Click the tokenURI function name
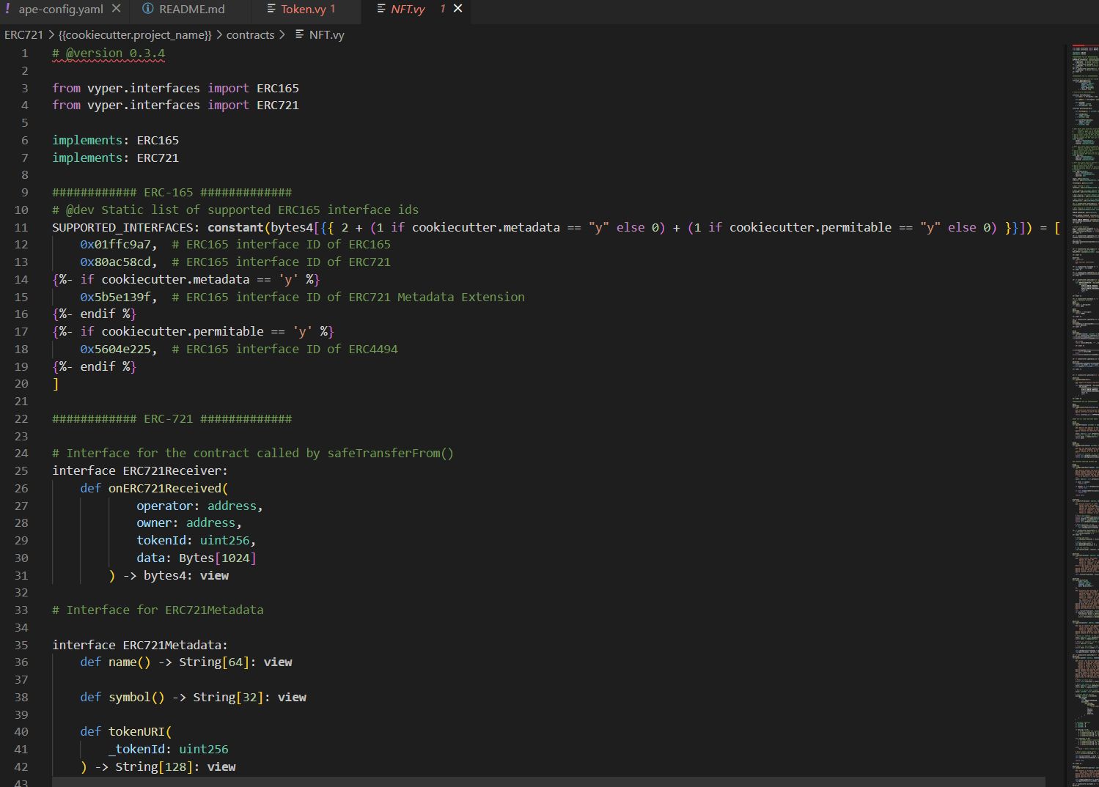The image size is (1099, 787). pyautogui.click(x=136, y=732)
